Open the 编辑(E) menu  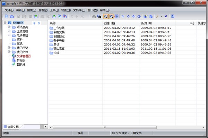pyautogui.click(x=20, y=10)
